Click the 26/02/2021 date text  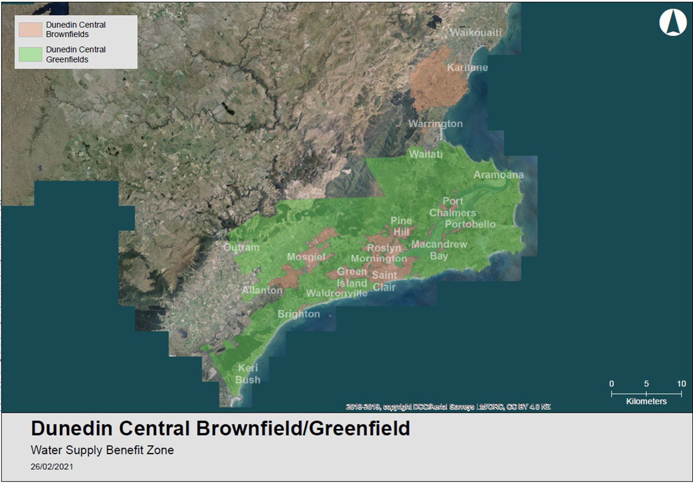point(52,467)
